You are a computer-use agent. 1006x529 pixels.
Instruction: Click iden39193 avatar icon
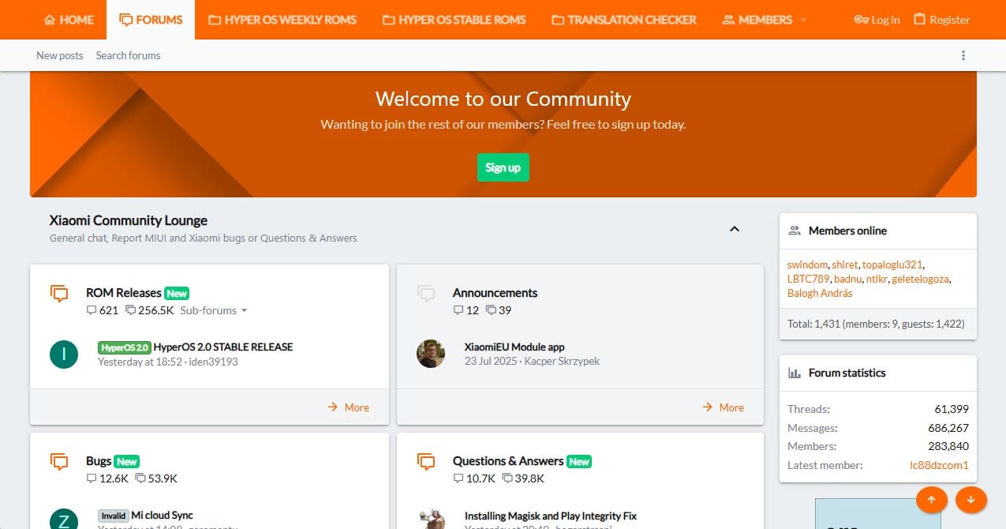click(x=64, y=354)
